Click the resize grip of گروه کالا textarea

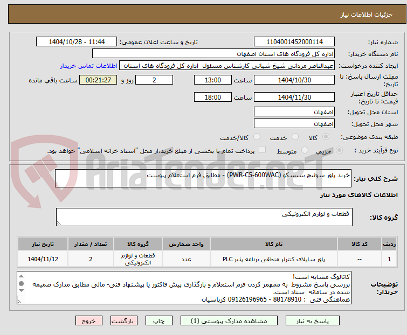click(x=59, y=224)
